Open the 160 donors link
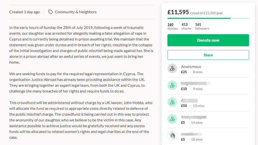The width and height of the screenshot is (258, 145). tap(173, 26)
